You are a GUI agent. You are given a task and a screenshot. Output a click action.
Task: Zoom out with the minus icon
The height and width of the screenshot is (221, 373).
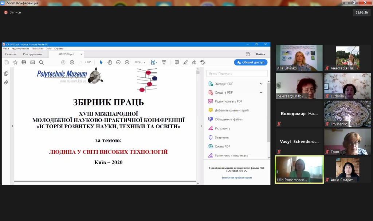pos(118,63)
